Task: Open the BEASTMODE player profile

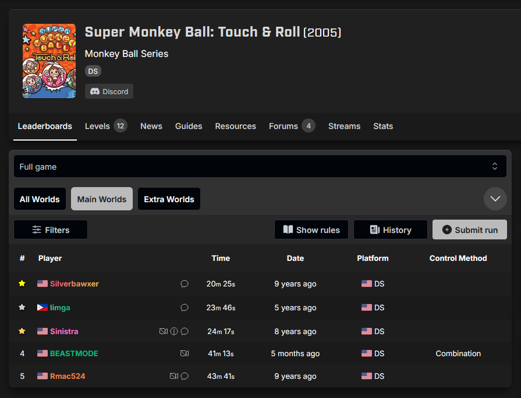Action: (x=74, y=354)
